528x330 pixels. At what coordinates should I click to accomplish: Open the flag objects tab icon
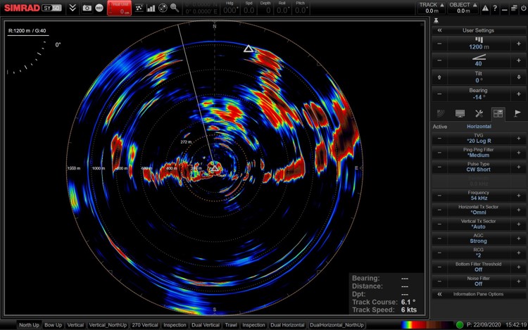point(517,113)
